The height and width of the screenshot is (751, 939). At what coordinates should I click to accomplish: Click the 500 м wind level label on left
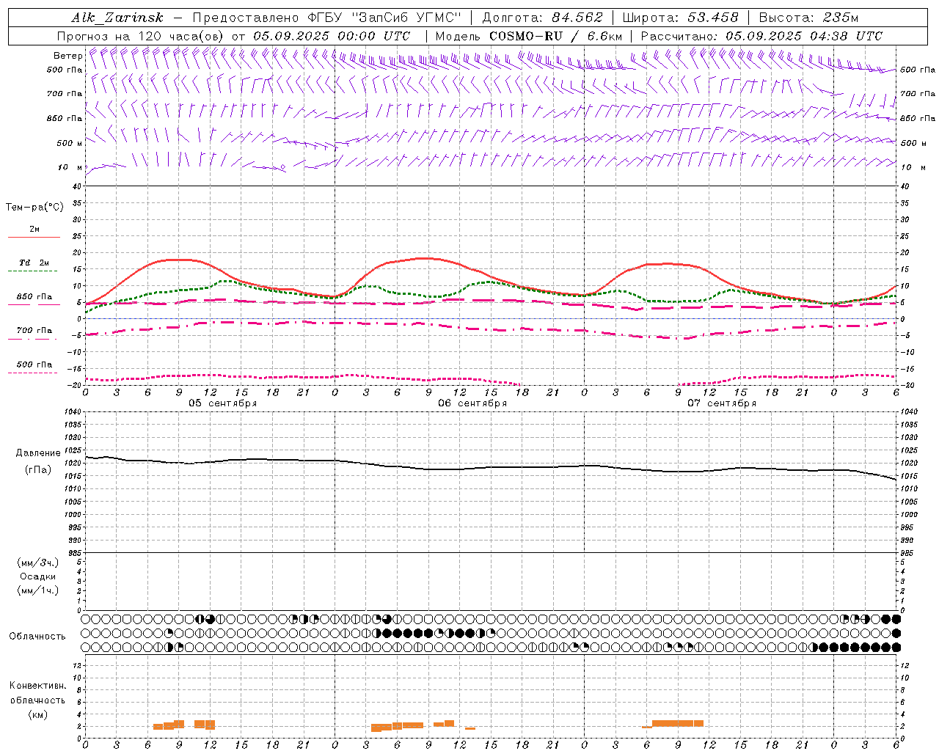click(70, 143)
